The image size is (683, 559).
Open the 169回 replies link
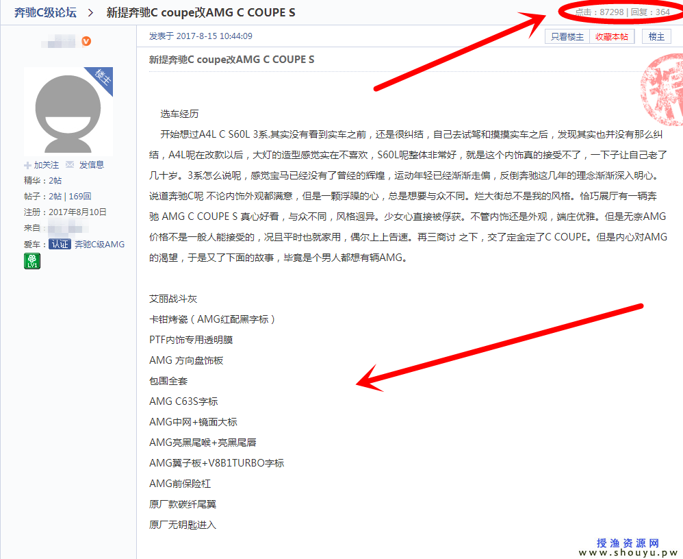pos(79,196)
